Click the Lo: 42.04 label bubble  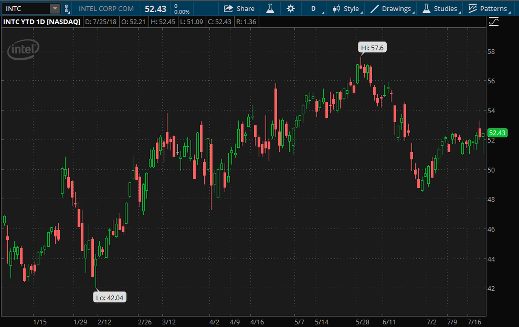tap(110, 297)
